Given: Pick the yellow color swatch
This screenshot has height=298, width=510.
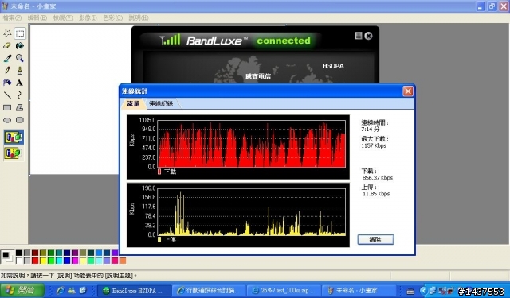Looking at the screenshot, I should [43, 260].
